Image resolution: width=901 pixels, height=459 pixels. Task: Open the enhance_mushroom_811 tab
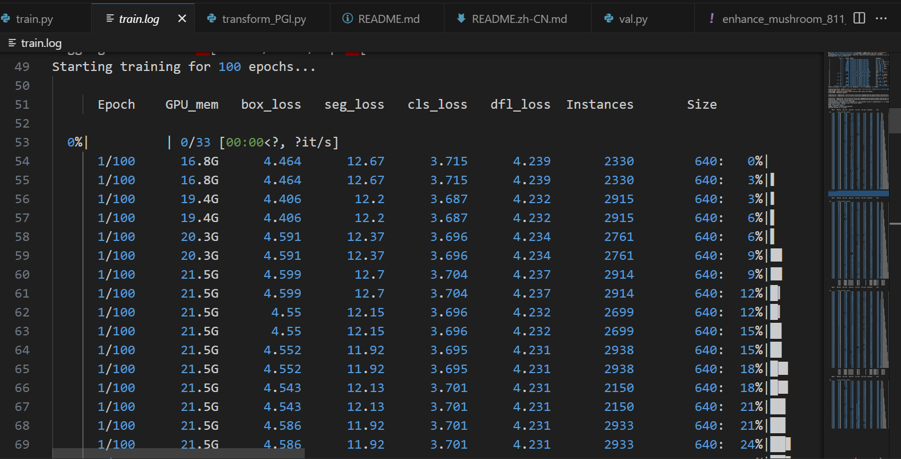click(x=771, y=19)
